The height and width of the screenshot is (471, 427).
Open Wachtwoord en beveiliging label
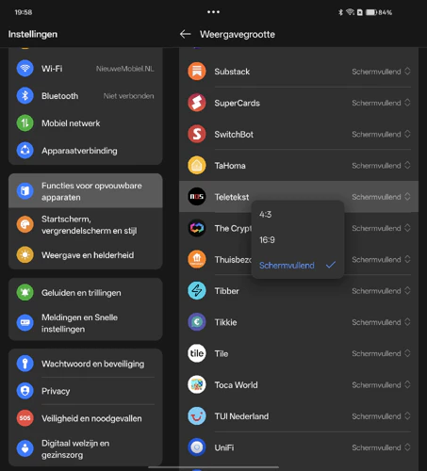[x=92, y=364]
